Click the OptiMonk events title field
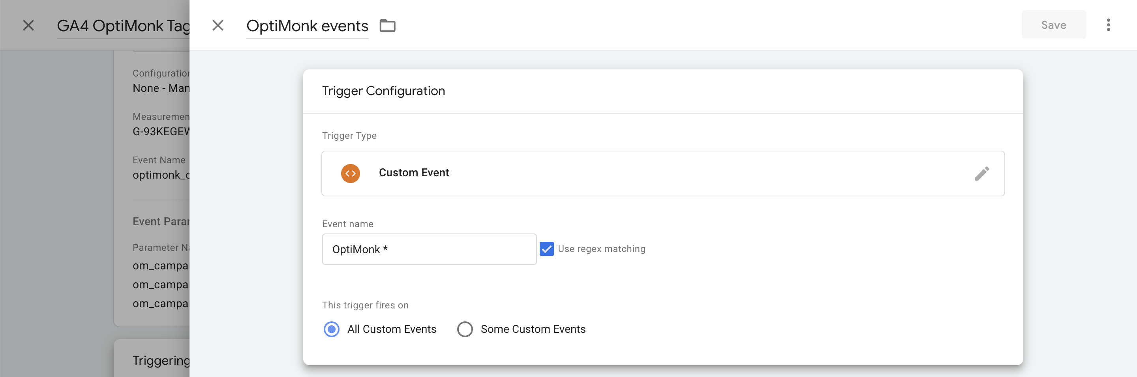This screenshot has width=1137, height=377. point(307,26)
